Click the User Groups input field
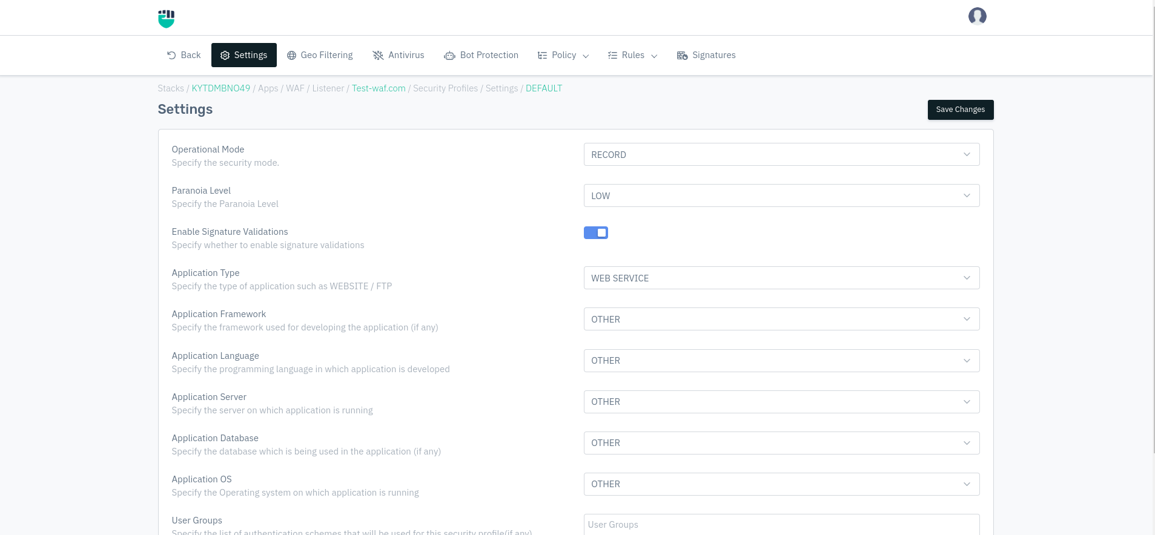Screen dimensions: 1155x535 click(781, 525)
